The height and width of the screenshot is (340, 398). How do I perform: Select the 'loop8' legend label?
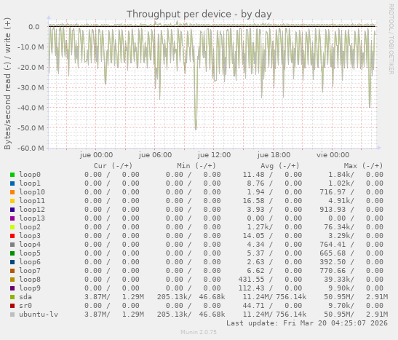click(30, 280)
